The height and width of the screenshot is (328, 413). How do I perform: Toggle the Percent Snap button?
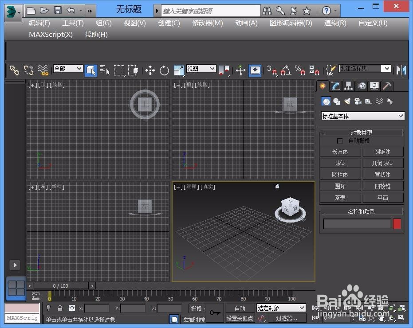coord(300,70)
